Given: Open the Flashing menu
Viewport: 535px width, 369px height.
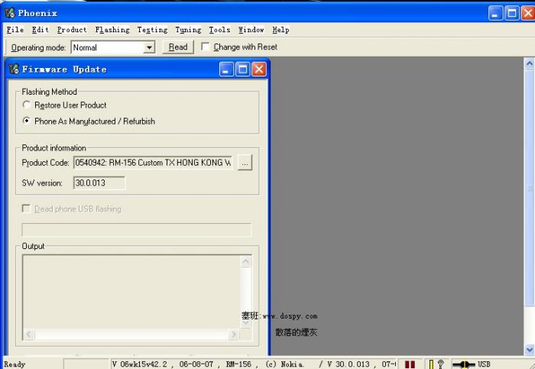Looking at the screenshot, I should pyautogui.click(x=112, y=30).
